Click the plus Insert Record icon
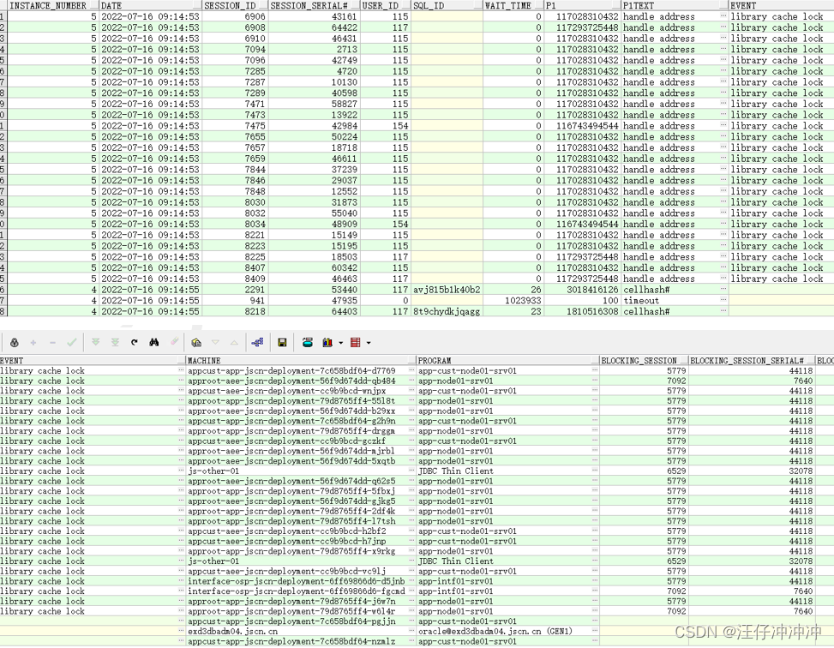Image resolution: width=834 pixels, height=648 pixels. click(x=33, y=342)
